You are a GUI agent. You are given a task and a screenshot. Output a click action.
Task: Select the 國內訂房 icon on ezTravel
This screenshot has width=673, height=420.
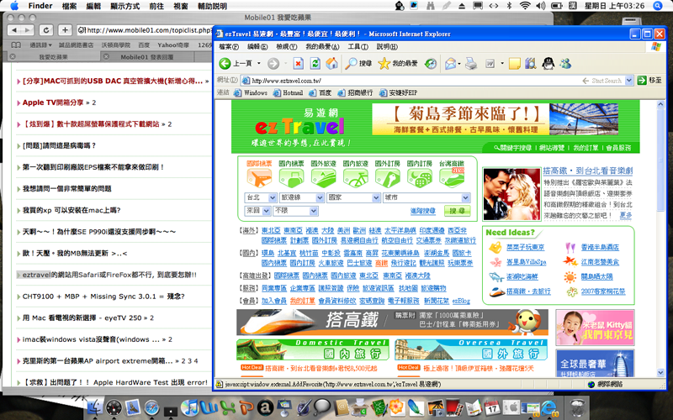pos(419,178)
